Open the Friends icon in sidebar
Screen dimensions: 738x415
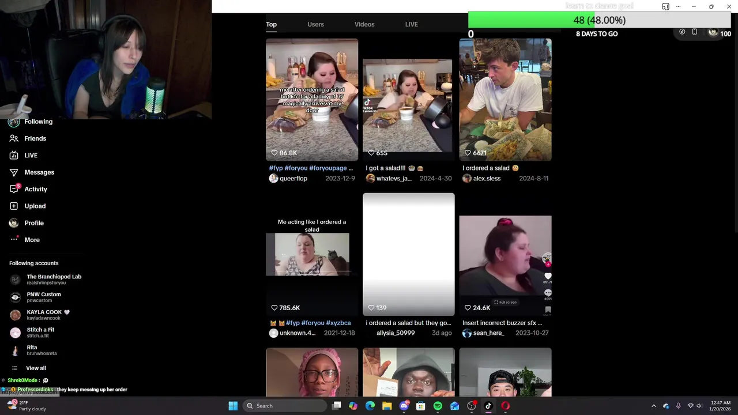pos(14,138)
